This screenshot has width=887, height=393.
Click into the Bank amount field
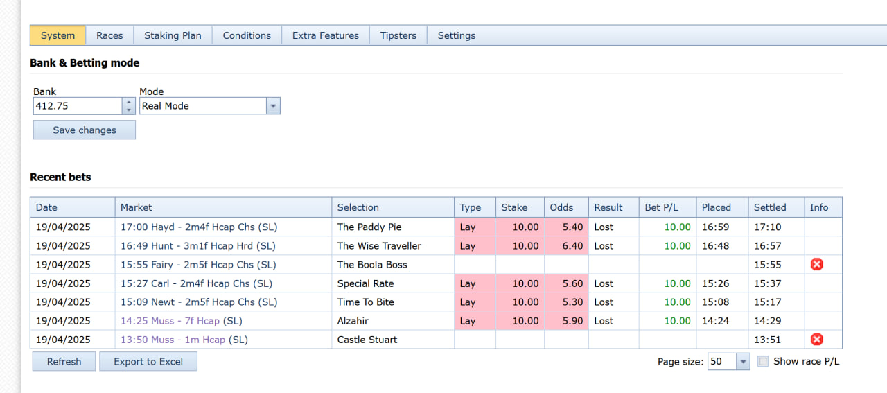click(x=77, y=106)
